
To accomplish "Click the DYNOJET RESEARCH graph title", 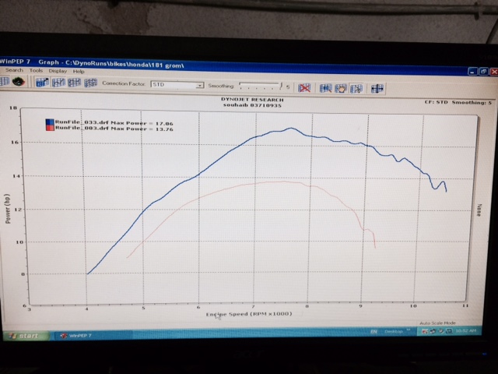I will pos(252,100).
